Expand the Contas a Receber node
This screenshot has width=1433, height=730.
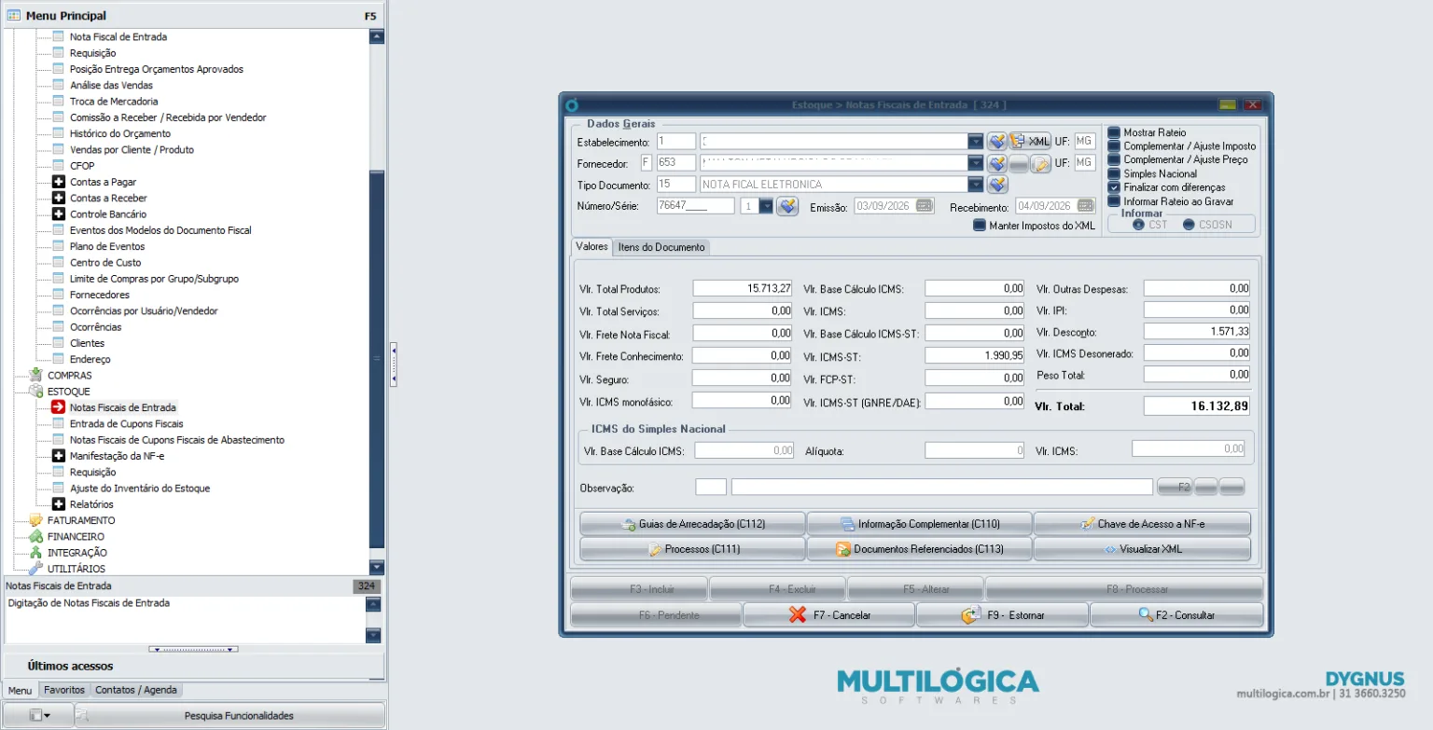click(58, 198)
